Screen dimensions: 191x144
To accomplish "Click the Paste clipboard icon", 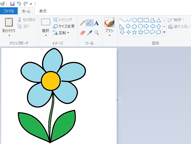I will click(9, 22).
